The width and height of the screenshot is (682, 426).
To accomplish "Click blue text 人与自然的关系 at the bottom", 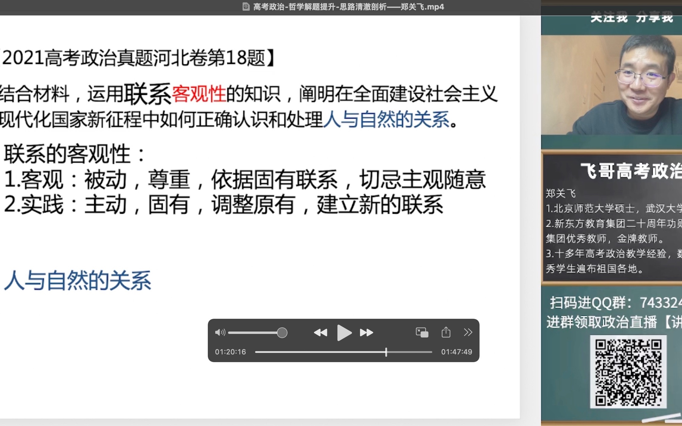I will pos(77,280).
